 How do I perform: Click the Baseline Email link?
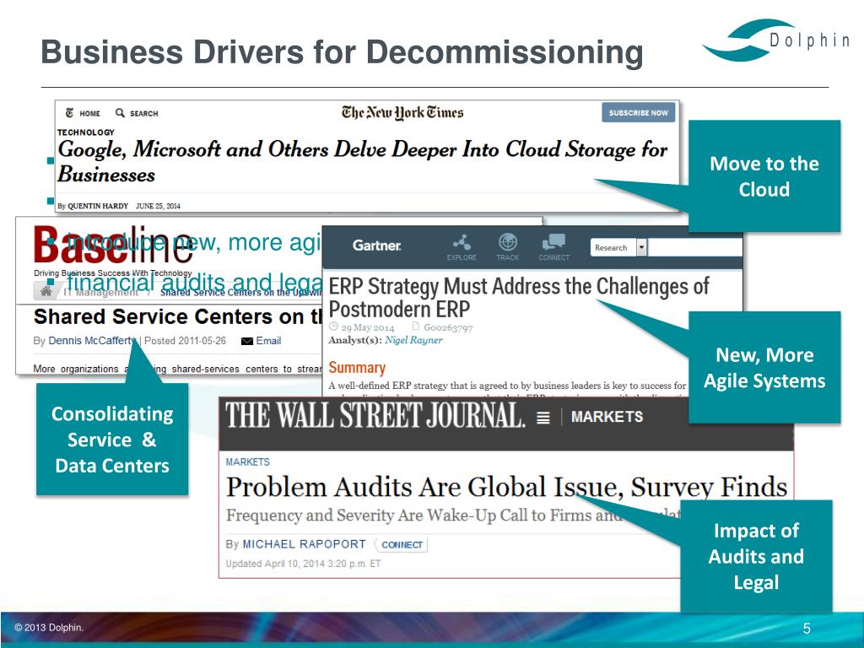pos(268,341)
